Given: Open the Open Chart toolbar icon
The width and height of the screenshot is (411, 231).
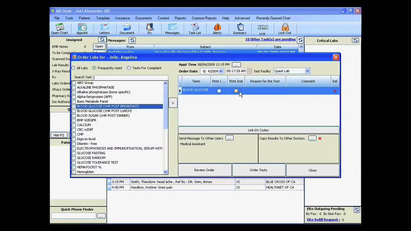Looking at the screenshot, I should pos(59,29).
